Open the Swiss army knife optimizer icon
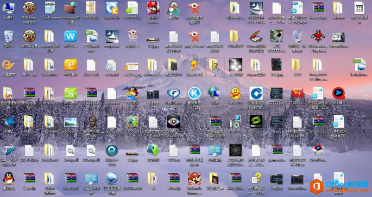Image resolution: width=372 pixels, height=197 pixels. [x=9, y=150]
